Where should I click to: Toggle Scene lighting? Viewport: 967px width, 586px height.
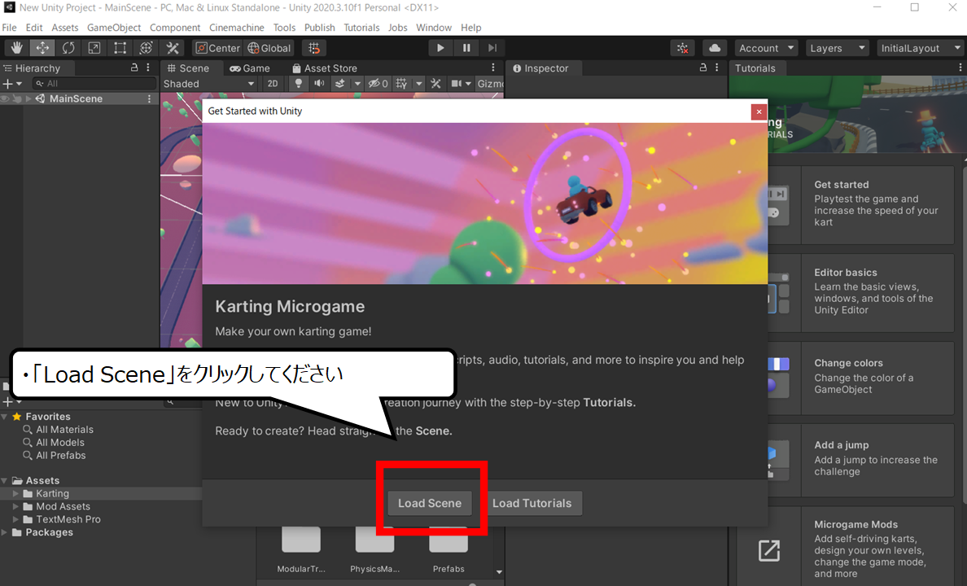(x=299, y=84)
